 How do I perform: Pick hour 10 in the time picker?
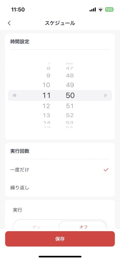pos(46,85)
